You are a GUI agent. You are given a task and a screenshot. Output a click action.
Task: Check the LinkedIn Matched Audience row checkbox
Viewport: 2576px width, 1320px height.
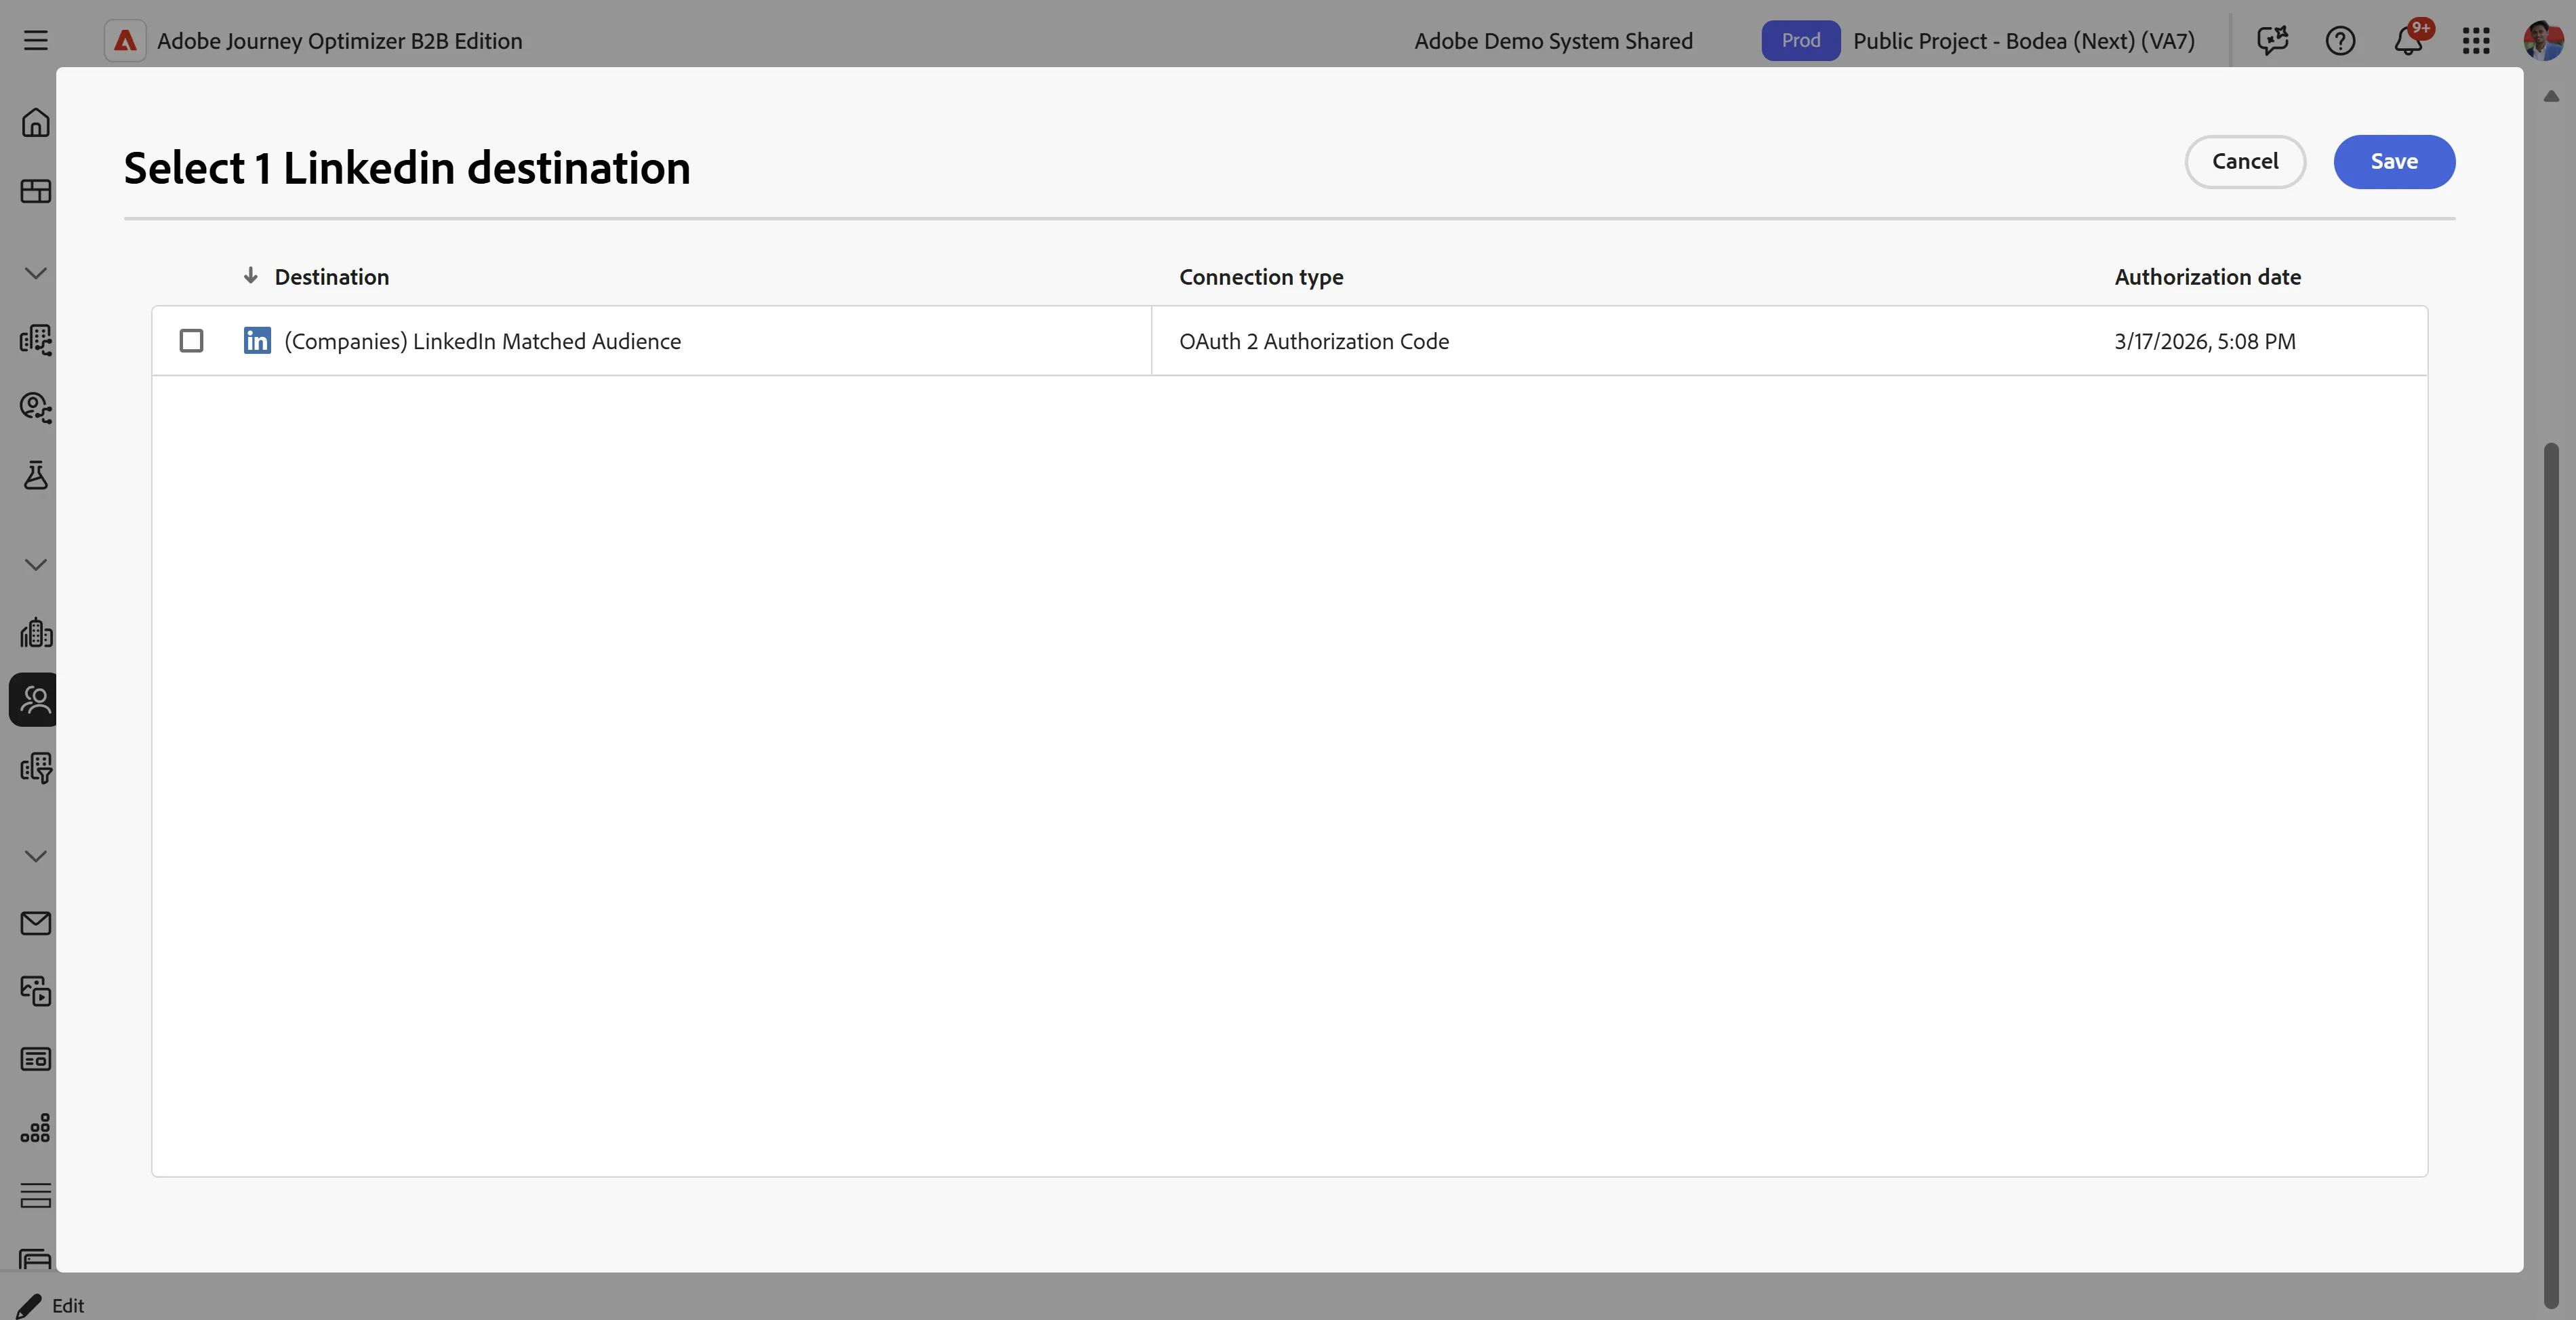click(191, 341)
